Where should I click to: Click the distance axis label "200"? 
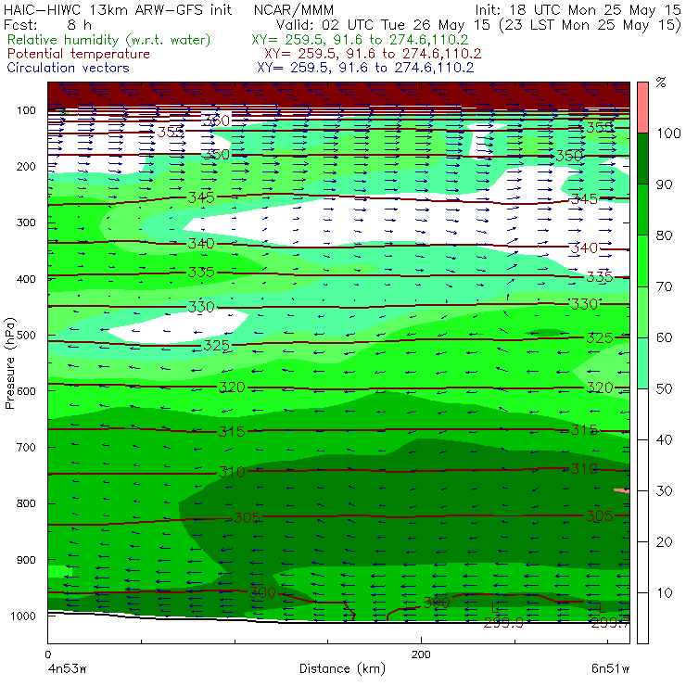[x=421, y=654]
